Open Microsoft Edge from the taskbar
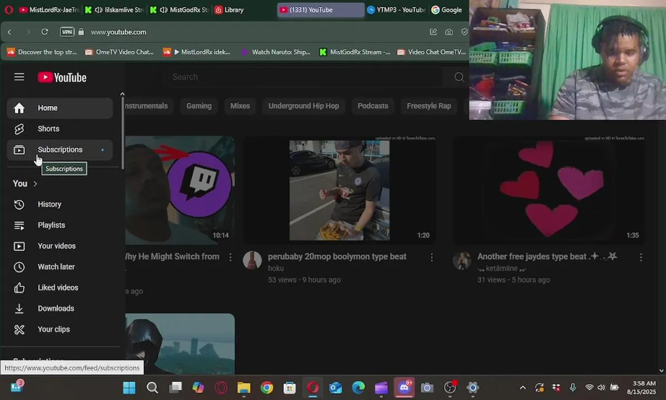Screen dimensions: 666x400 point(359,388)
